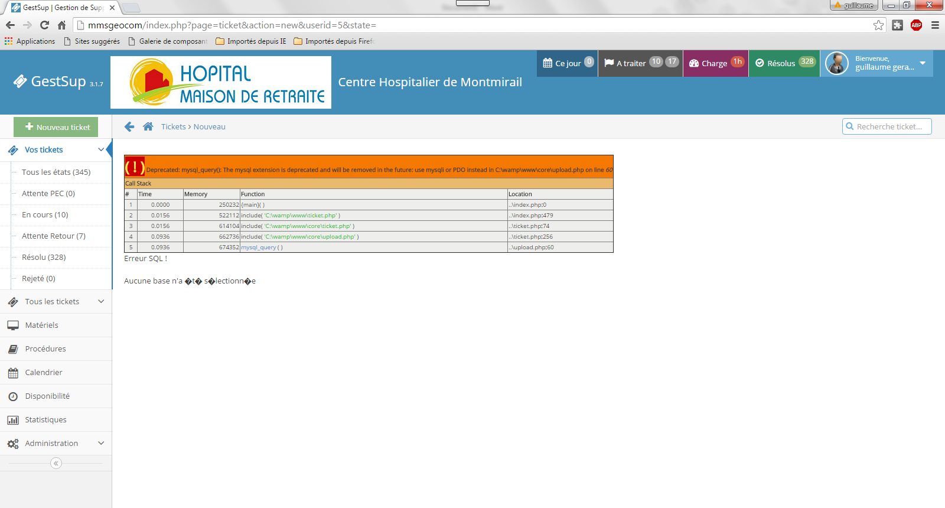The height and width of the screenshot is (508, 945).
Task: Open the Chrome hamburger menu
Action: coord(935,25)
